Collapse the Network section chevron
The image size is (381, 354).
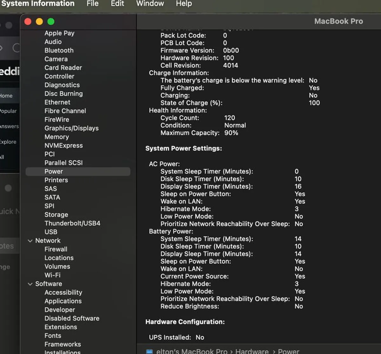point(30,241)
